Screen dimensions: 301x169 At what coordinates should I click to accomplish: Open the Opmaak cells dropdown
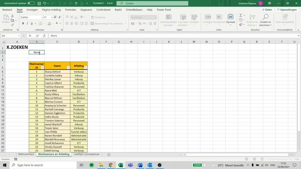coord(230,20)
